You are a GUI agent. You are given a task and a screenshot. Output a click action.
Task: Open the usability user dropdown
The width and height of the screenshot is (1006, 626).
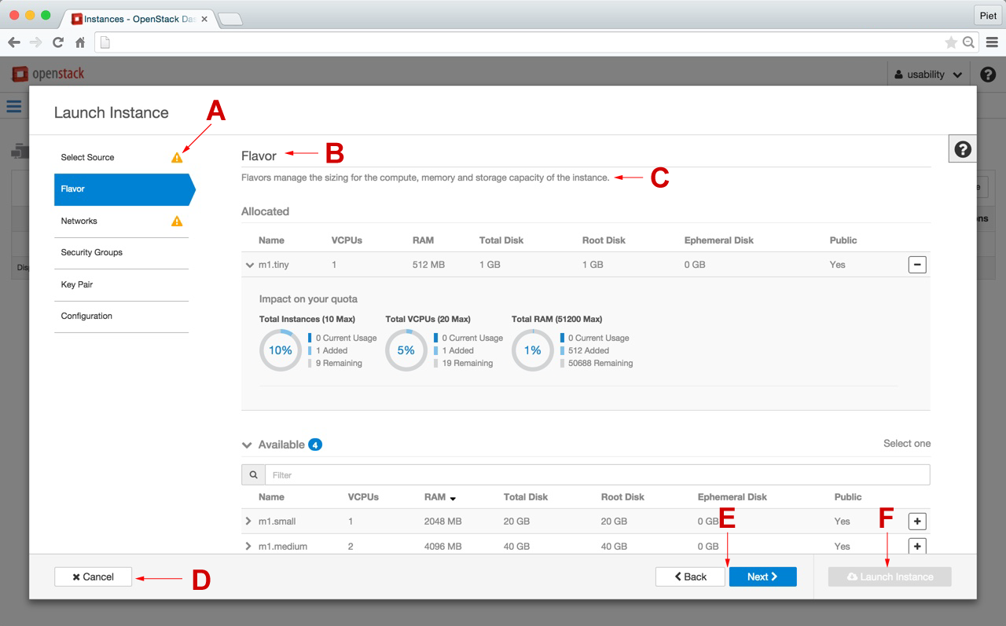[x=927, y=75]
